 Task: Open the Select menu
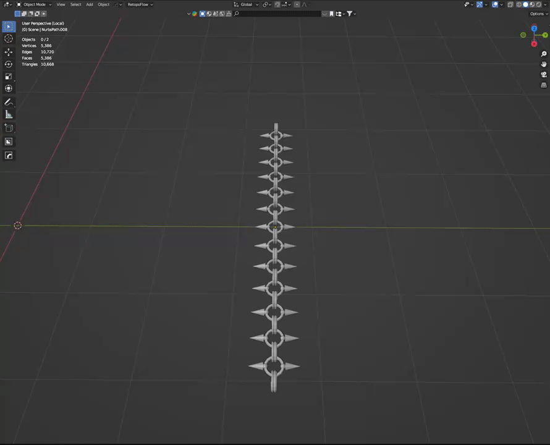(x=75, y=4)
